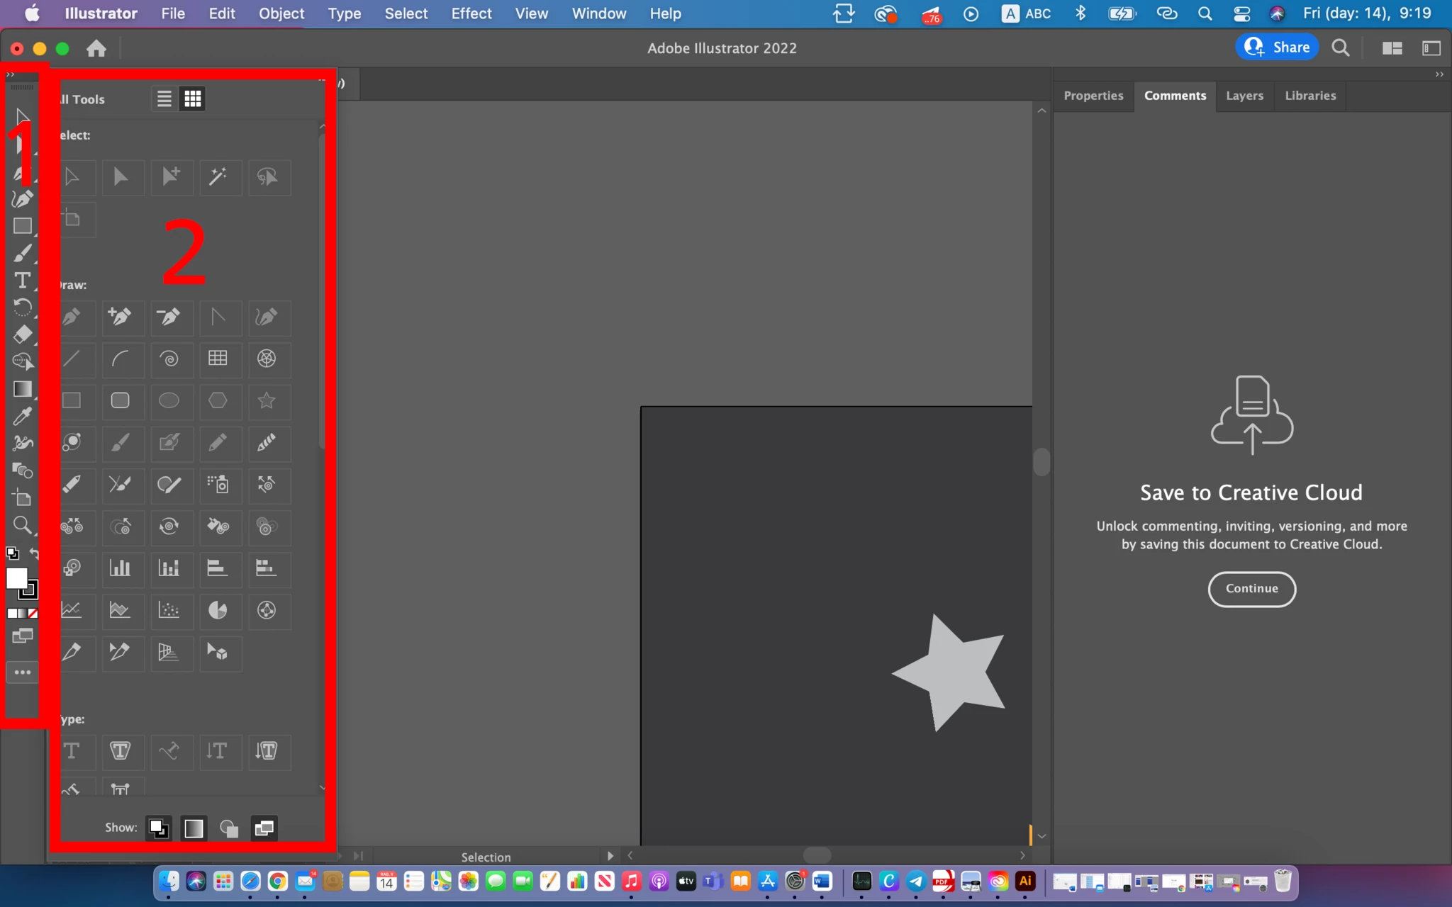The height and width of the screenshot is (907, 1452).
Task: Select the Type tool in the left toolbar
Action: coord(22,281)
